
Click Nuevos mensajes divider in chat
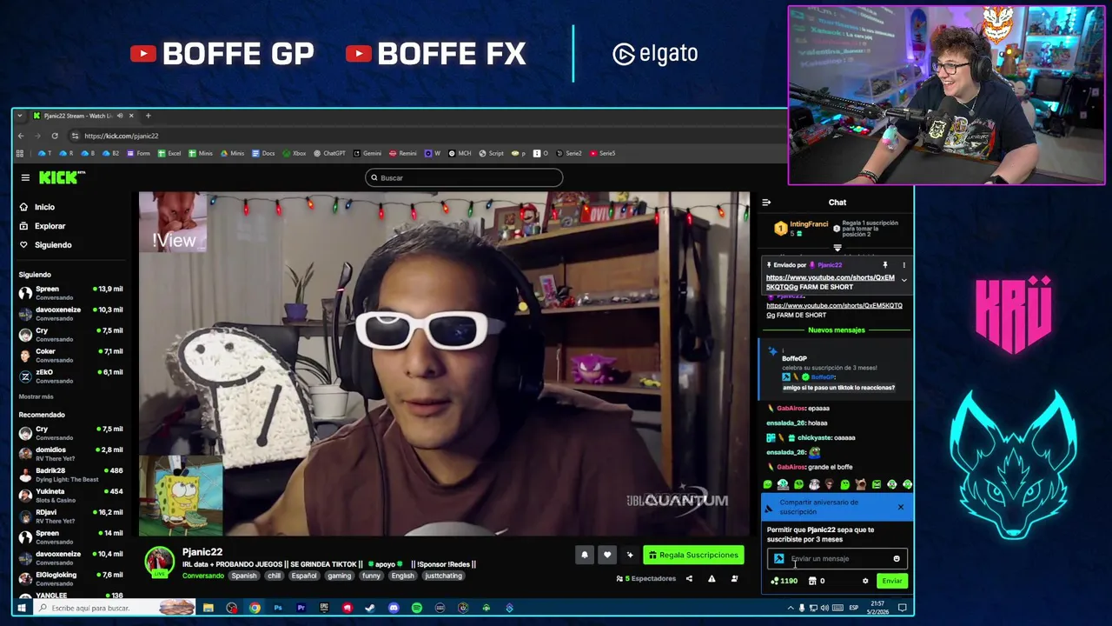(x=837, y=330)
